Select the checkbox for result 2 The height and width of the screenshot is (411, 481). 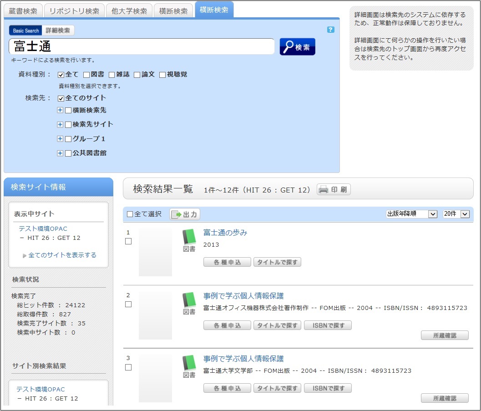coord(128,304)
